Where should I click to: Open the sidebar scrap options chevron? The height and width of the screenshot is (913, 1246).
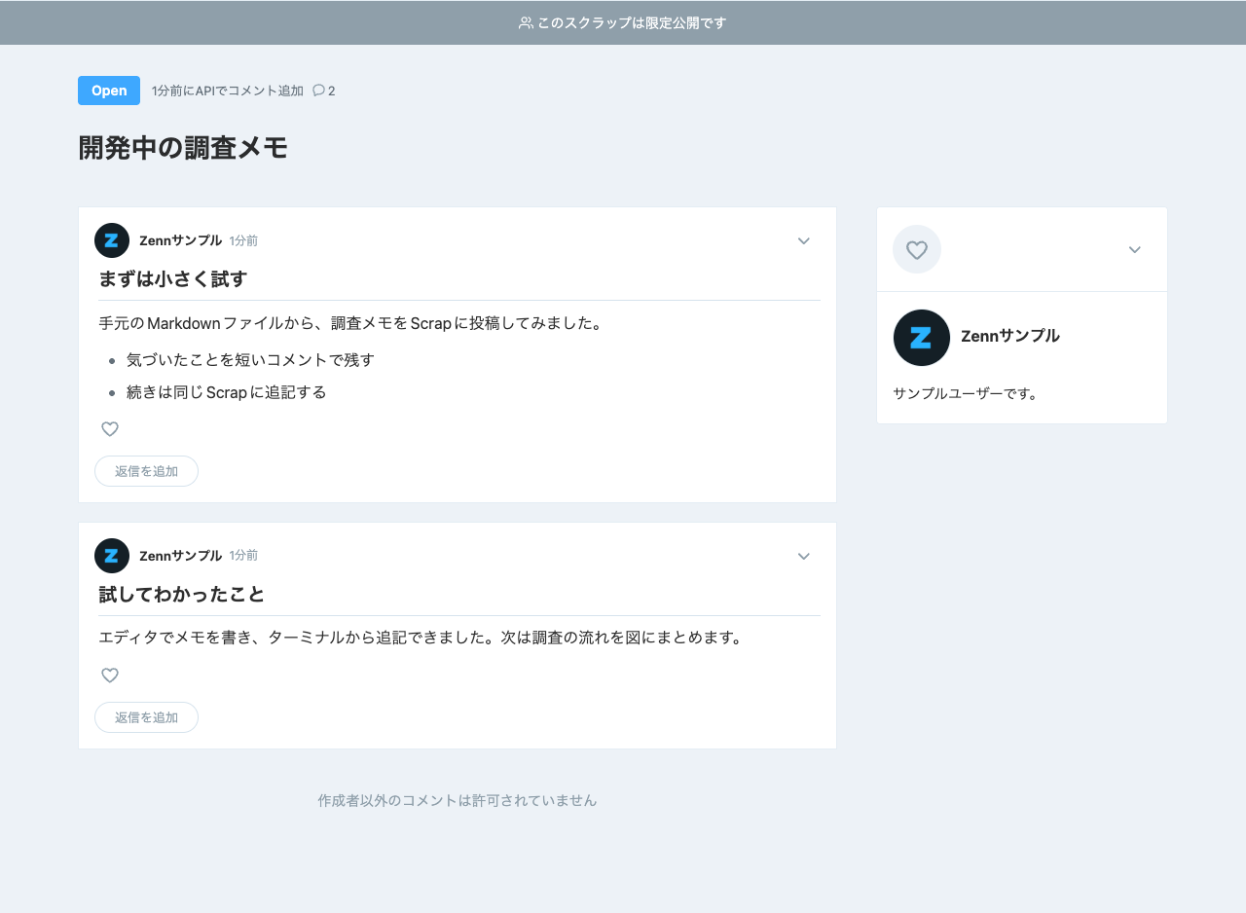point(1135,250)
